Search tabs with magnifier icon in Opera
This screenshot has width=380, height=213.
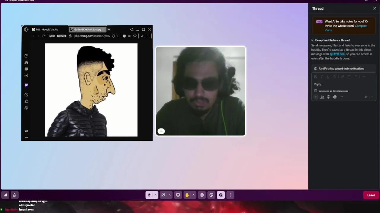[132, 30]
